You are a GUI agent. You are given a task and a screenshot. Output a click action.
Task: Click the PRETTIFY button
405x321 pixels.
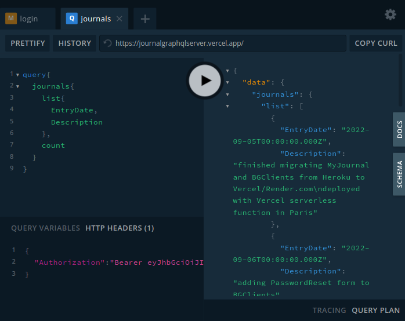(28, 43)
